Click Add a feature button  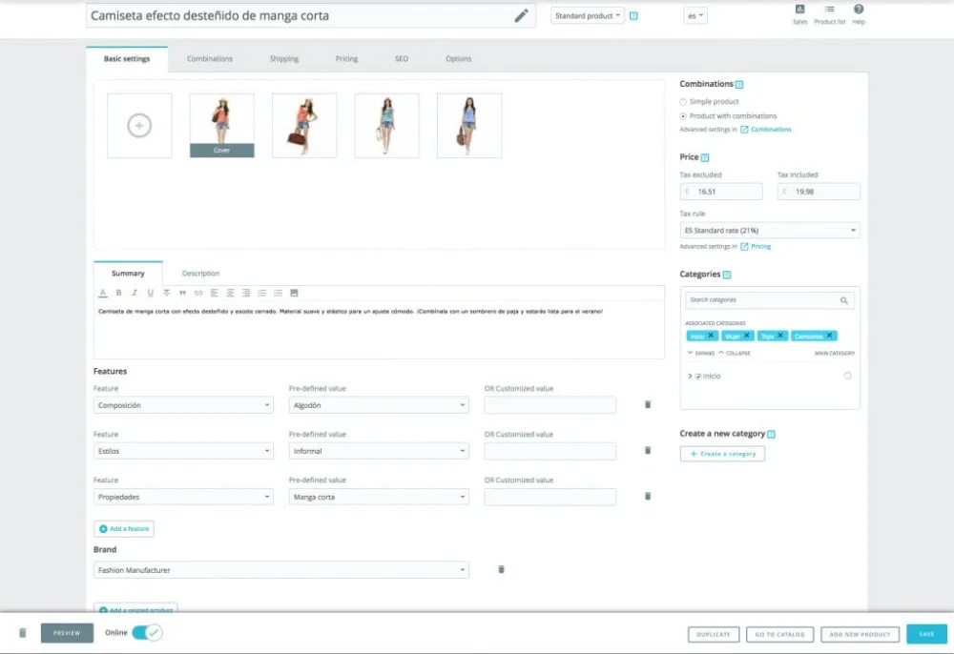click(124, 529)
